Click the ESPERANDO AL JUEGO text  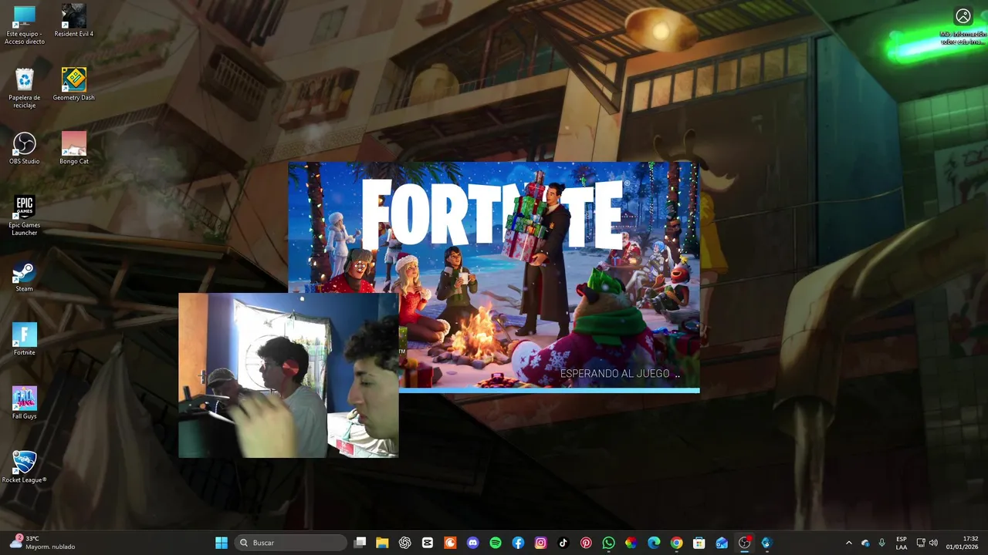[615, 374]
